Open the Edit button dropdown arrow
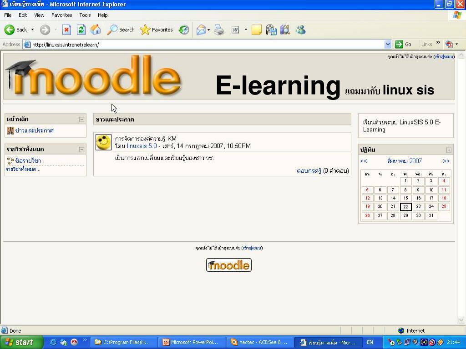Screen dimensions: 466x349 pos(246,30)
